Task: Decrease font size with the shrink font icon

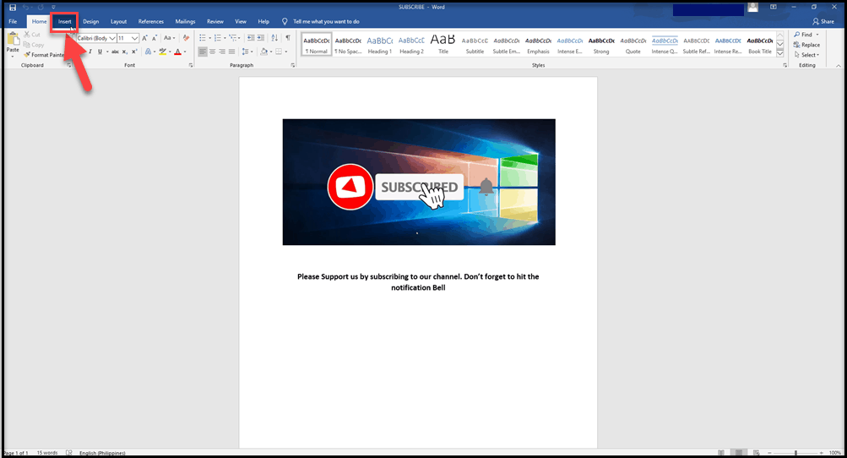Action: tap(155, 38)
